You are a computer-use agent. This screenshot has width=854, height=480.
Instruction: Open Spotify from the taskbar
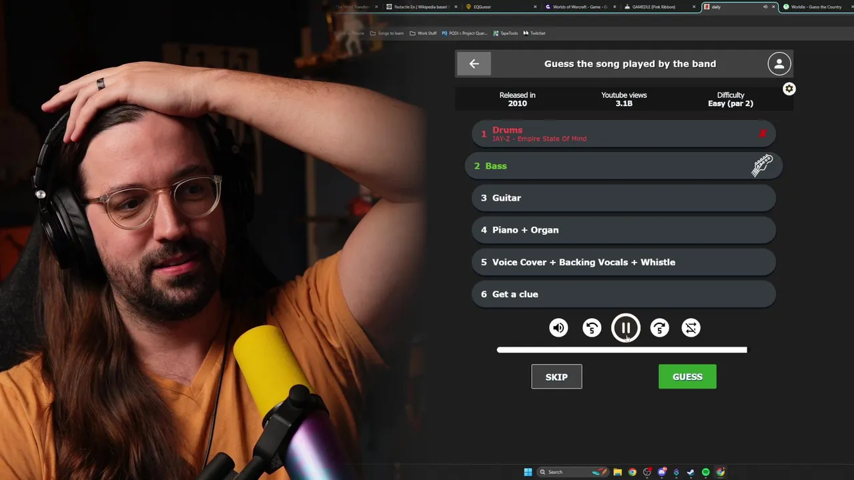[706, 472]
